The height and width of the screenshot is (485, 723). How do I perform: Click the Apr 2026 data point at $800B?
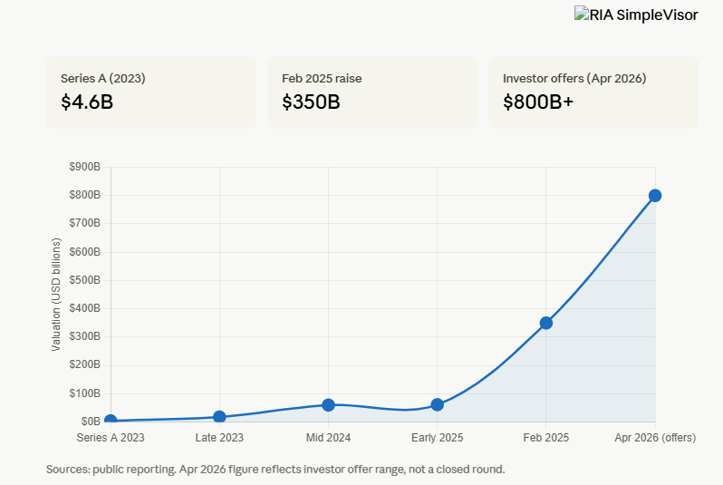(x=655, y=196)
